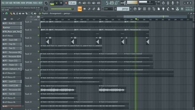
Task: Arm the record button
Action: pos(66,3)
